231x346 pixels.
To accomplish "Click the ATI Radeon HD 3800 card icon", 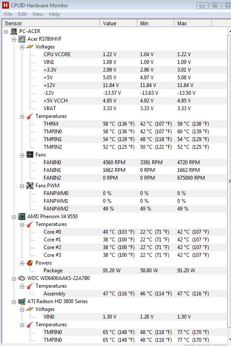I will pyautogui.click(x=22, y=301).
